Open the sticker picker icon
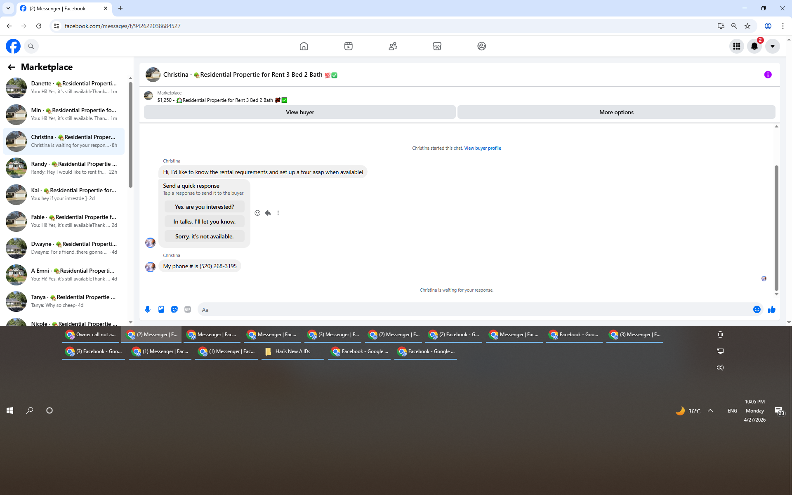Viewport: 792px width, 495px height. pos(174,309)
